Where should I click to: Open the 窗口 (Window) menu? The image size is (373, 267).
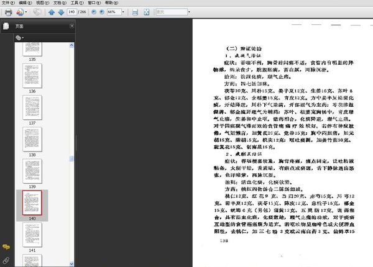(x=94, y=2)
